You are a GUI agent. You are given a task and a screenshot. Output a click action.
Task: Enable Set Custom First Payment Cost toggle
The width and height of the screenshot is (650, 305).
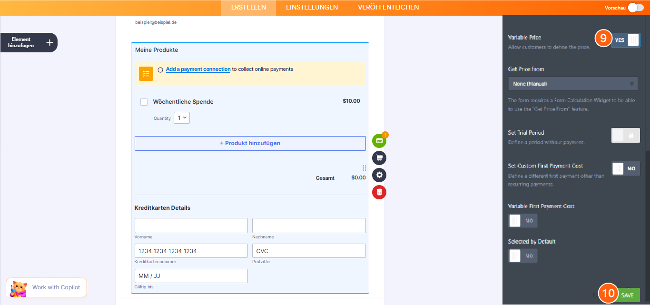click(x=625, y=168)
